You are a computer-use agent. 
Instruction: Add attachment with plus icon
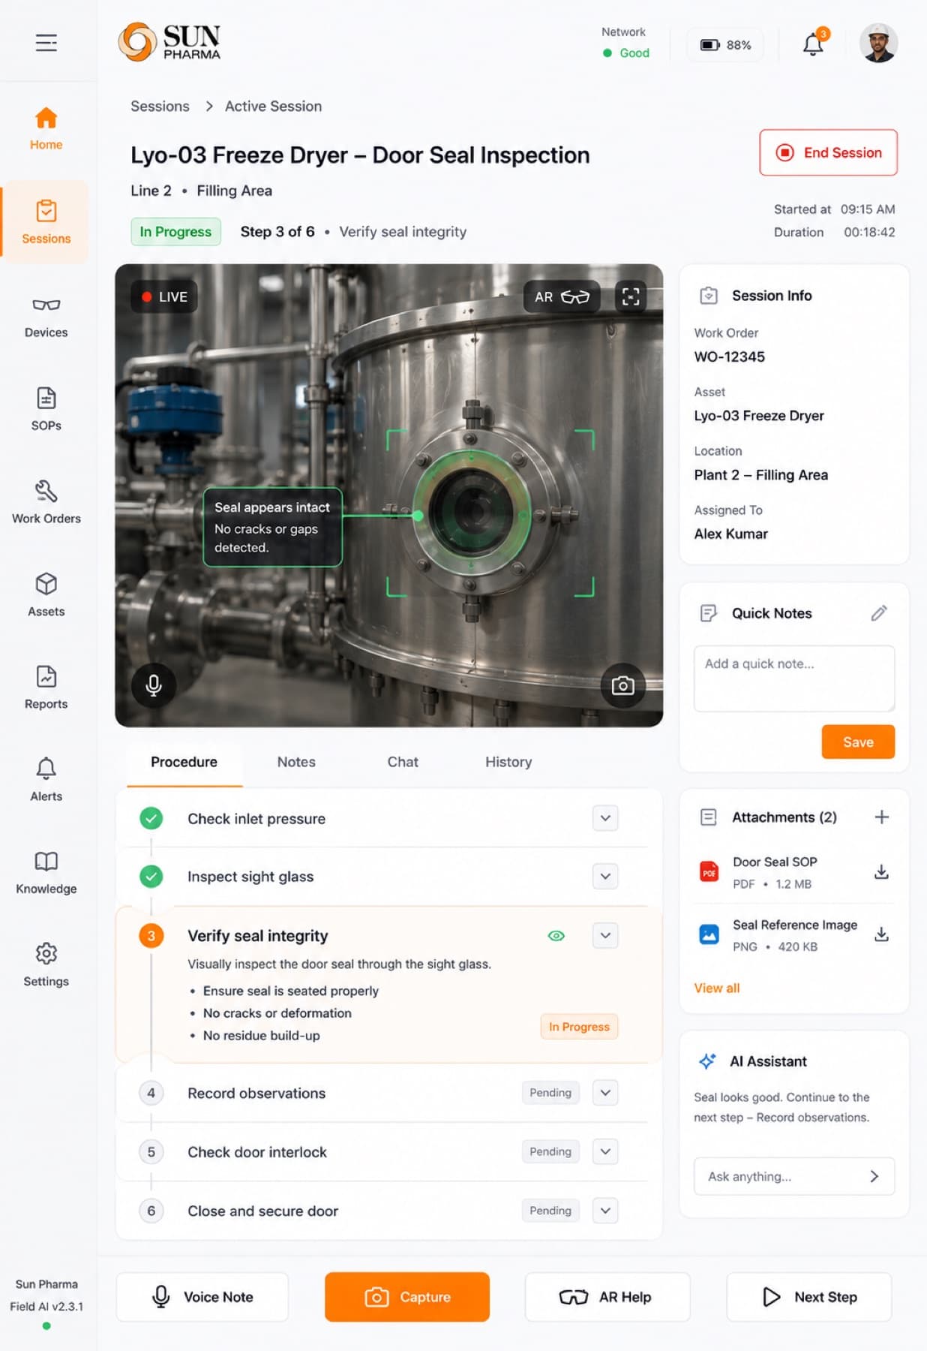pyautogui.click(x=882, y=817)
